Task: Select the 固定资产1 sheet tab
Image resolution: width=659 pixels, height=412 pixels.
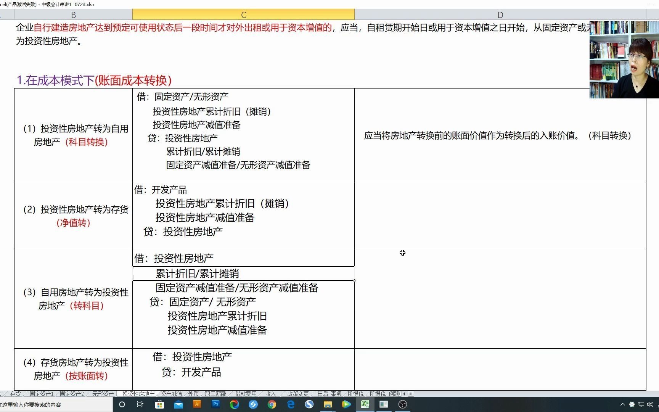Action: coord(41,393)
